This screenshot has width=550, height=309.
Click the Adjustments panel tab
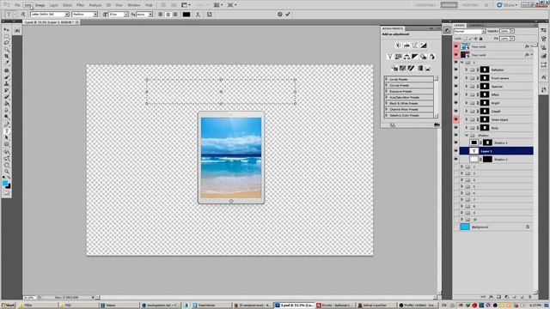(393, 28)
